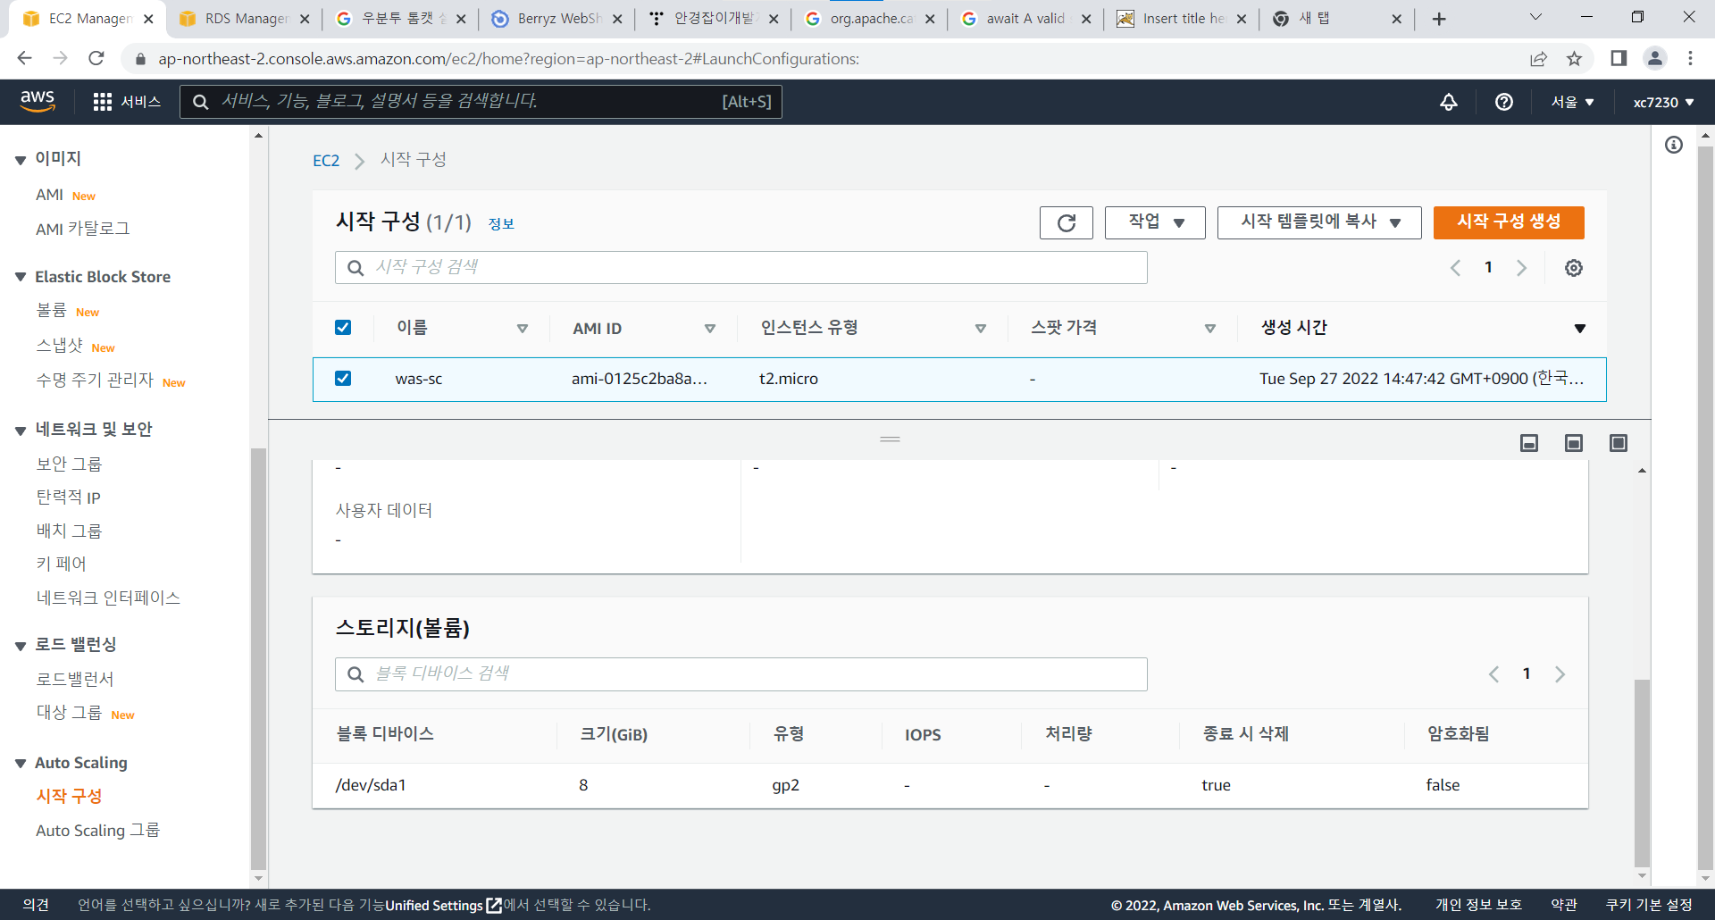Sort by 생성 시간 column arrow

pyautogui.click(x=1580, y=329)
